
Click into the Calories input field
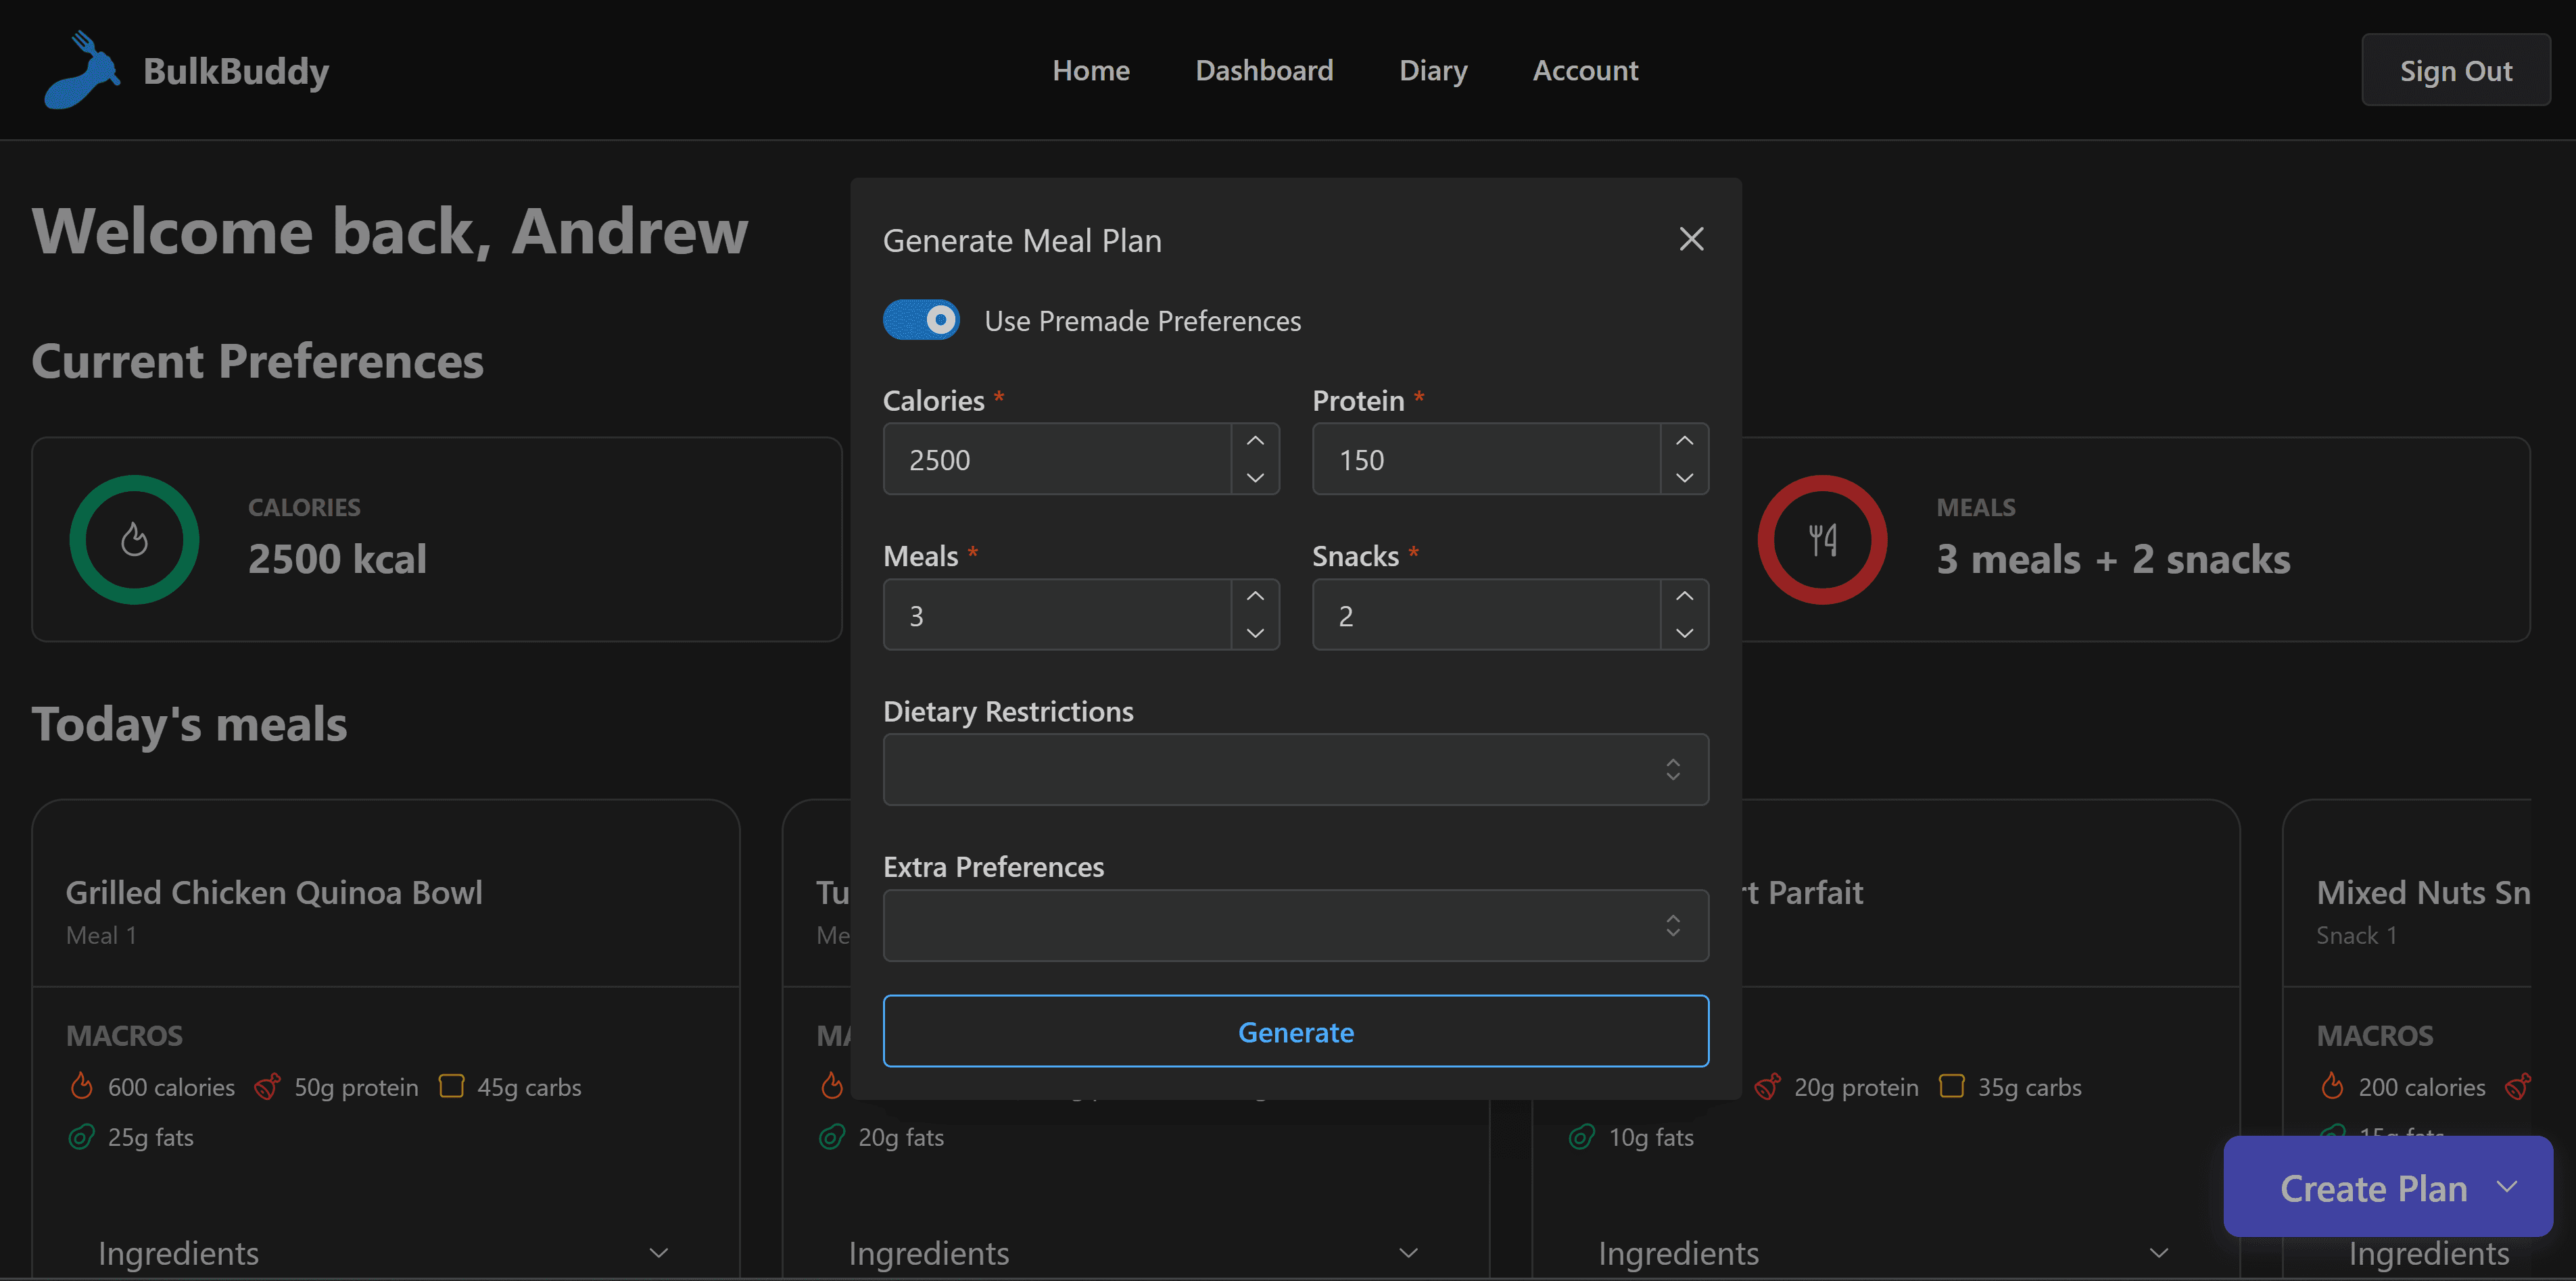tap(1056, 459)
